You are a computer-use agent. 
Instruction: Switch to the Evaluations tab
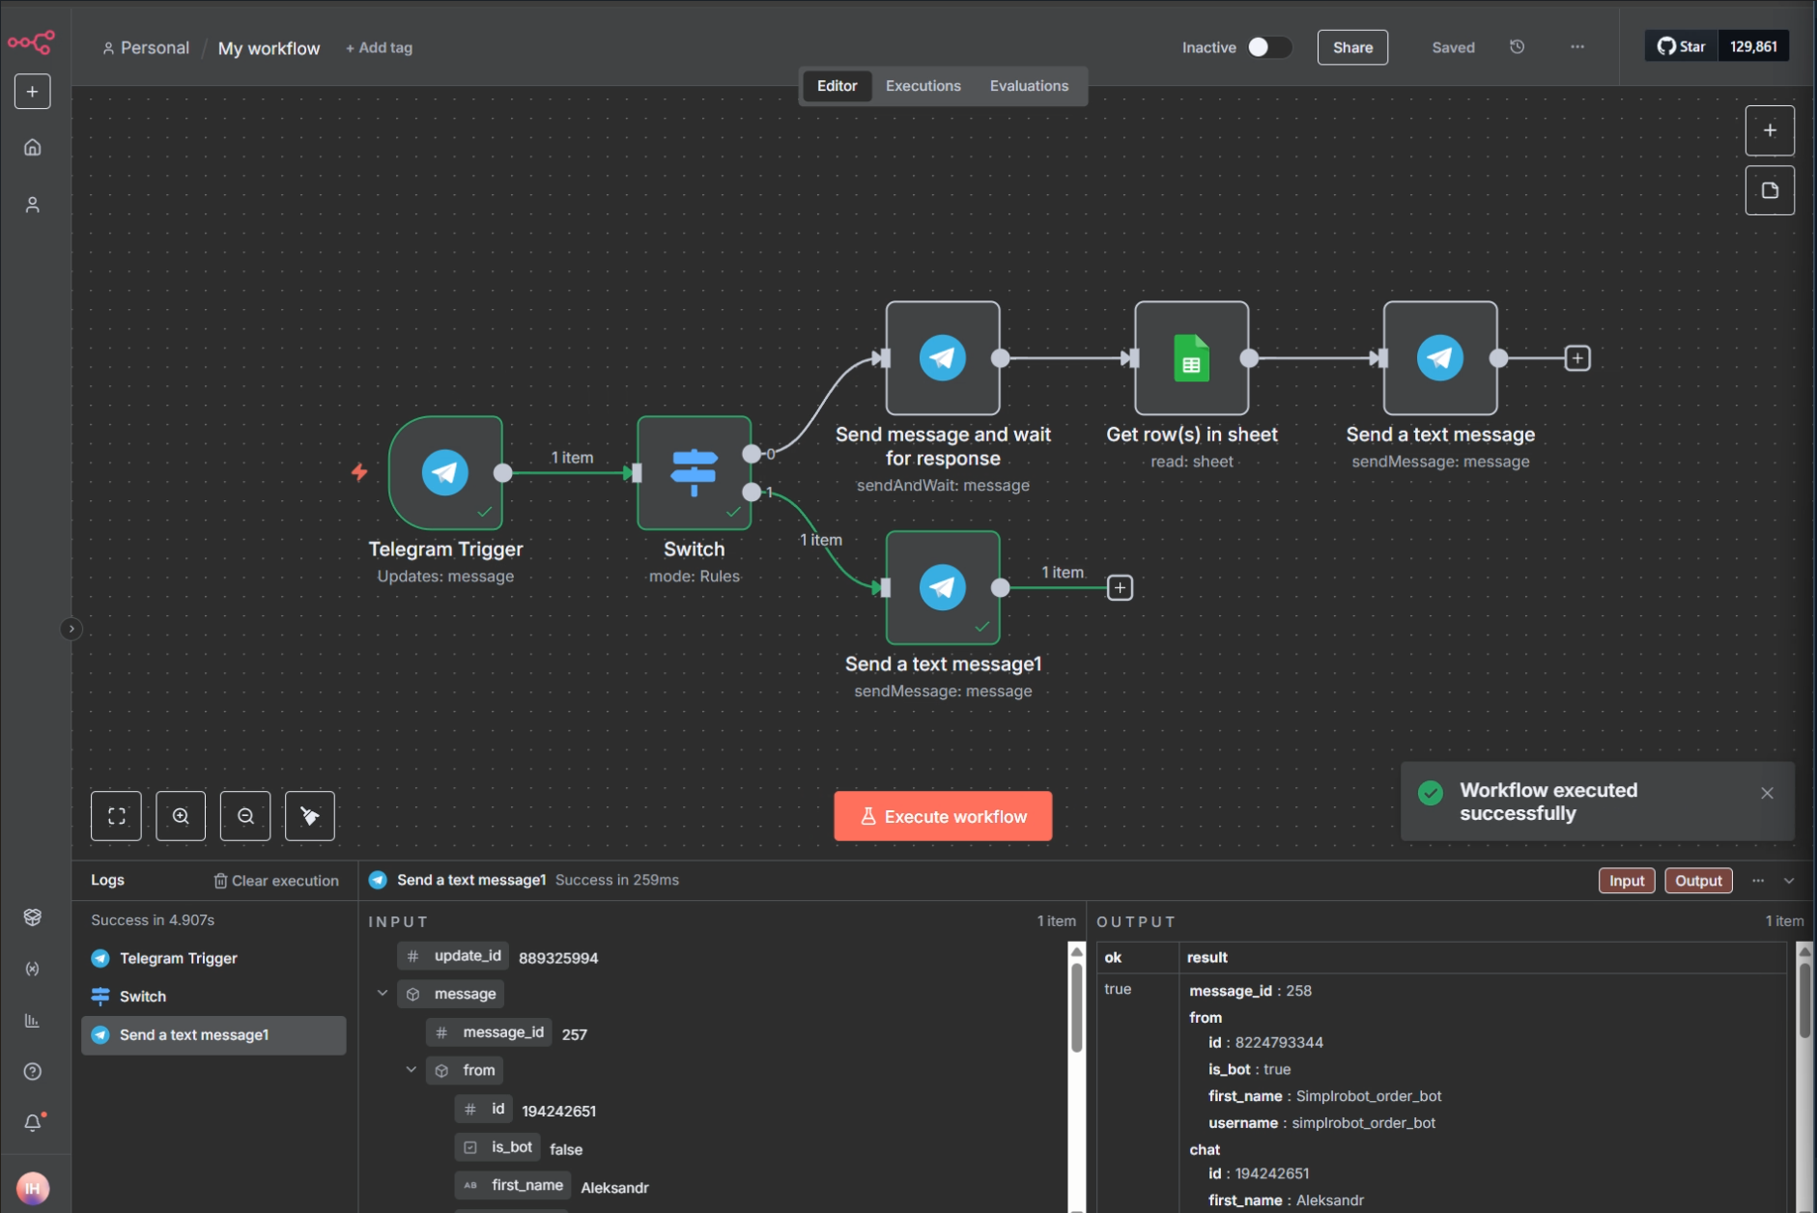tap(1029, 86)
